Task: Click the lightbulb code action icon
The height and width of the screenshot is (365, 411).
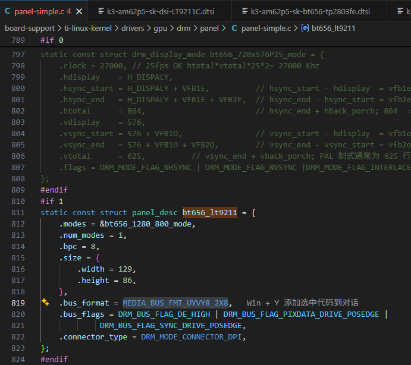Action: coord(45,302)
